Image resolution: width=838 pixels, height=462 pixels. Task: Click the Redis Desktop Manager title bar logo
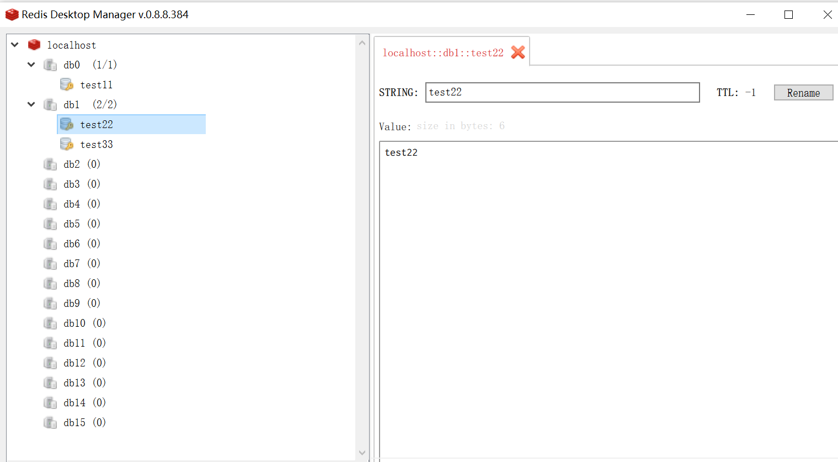coord(12,15)
